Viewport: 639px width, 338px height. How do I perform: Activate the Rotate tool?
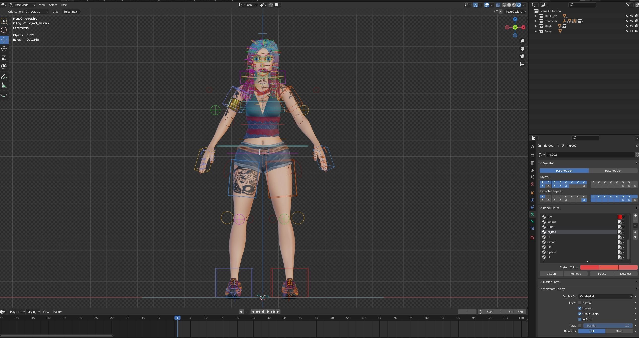(4, 49)
